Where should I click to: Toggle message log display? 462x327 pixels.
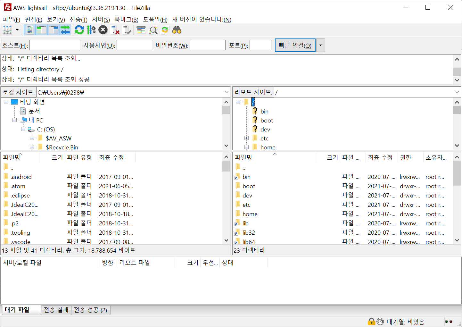point(29,30)
